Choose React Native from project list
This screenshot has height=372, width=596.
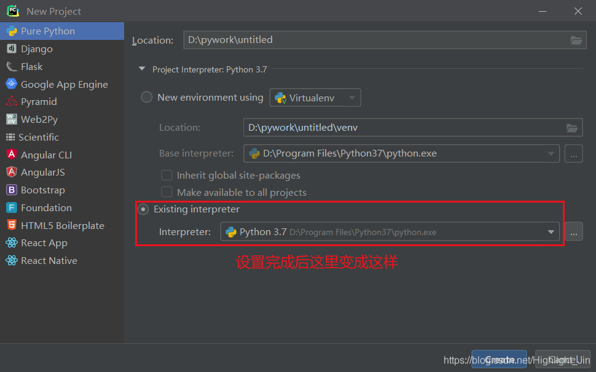pyautogui.click(x=49, y=260)
